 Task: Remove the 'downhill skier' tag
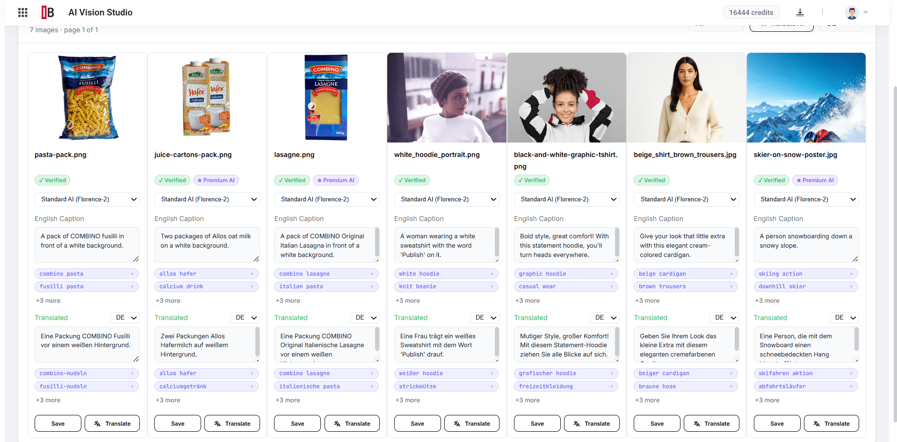coord(851,286)
